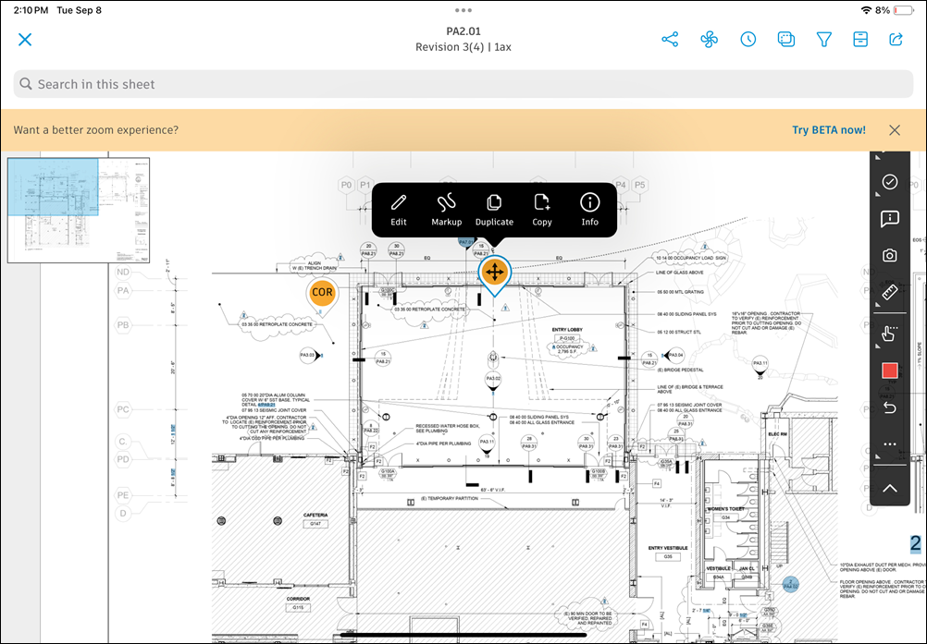The image size is (927, 644).
Task: Tap the ENTRY LOBBY room label
Action: pyautogui.click(x=567, y=330)
